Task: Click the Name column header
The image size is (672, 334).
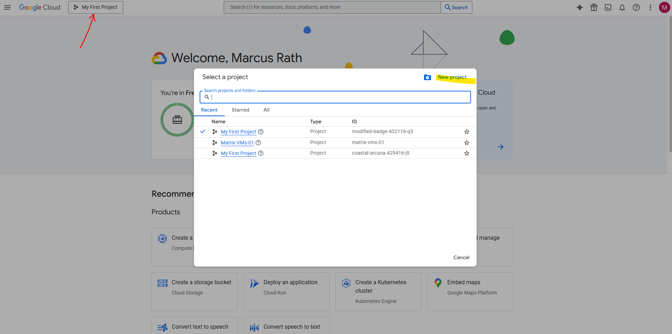Action: click(x=218, y=121)
